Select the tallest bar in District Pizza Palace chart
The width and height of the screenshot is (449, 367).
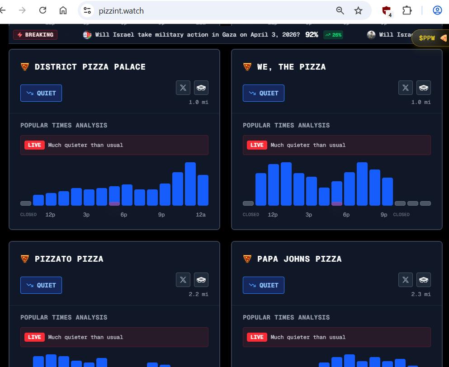[190, 184]
